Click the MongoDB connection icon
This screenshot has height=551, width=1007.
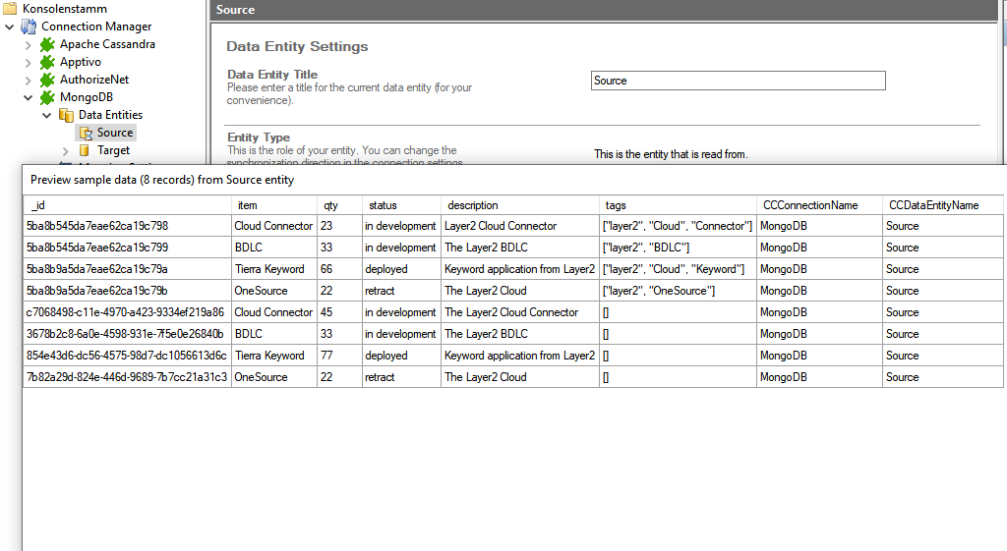pos(47,97)
